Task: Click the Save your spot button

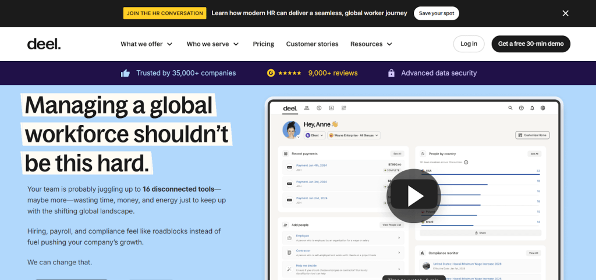Action: click(x=436, y=13)
